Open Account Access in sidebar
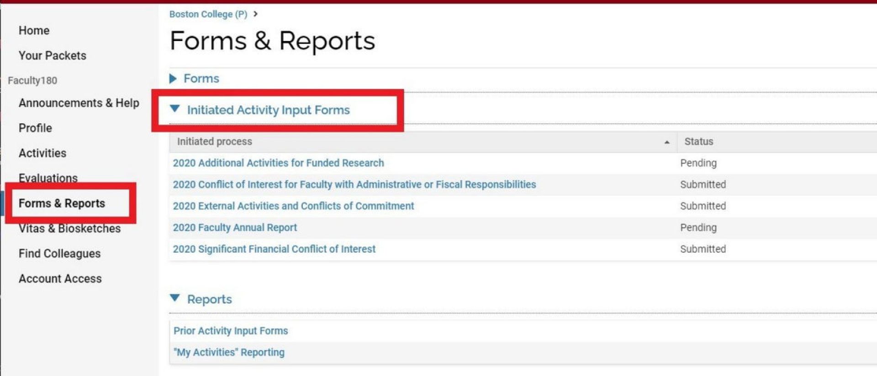Screen dimensions: 877x376 [60, 279]
